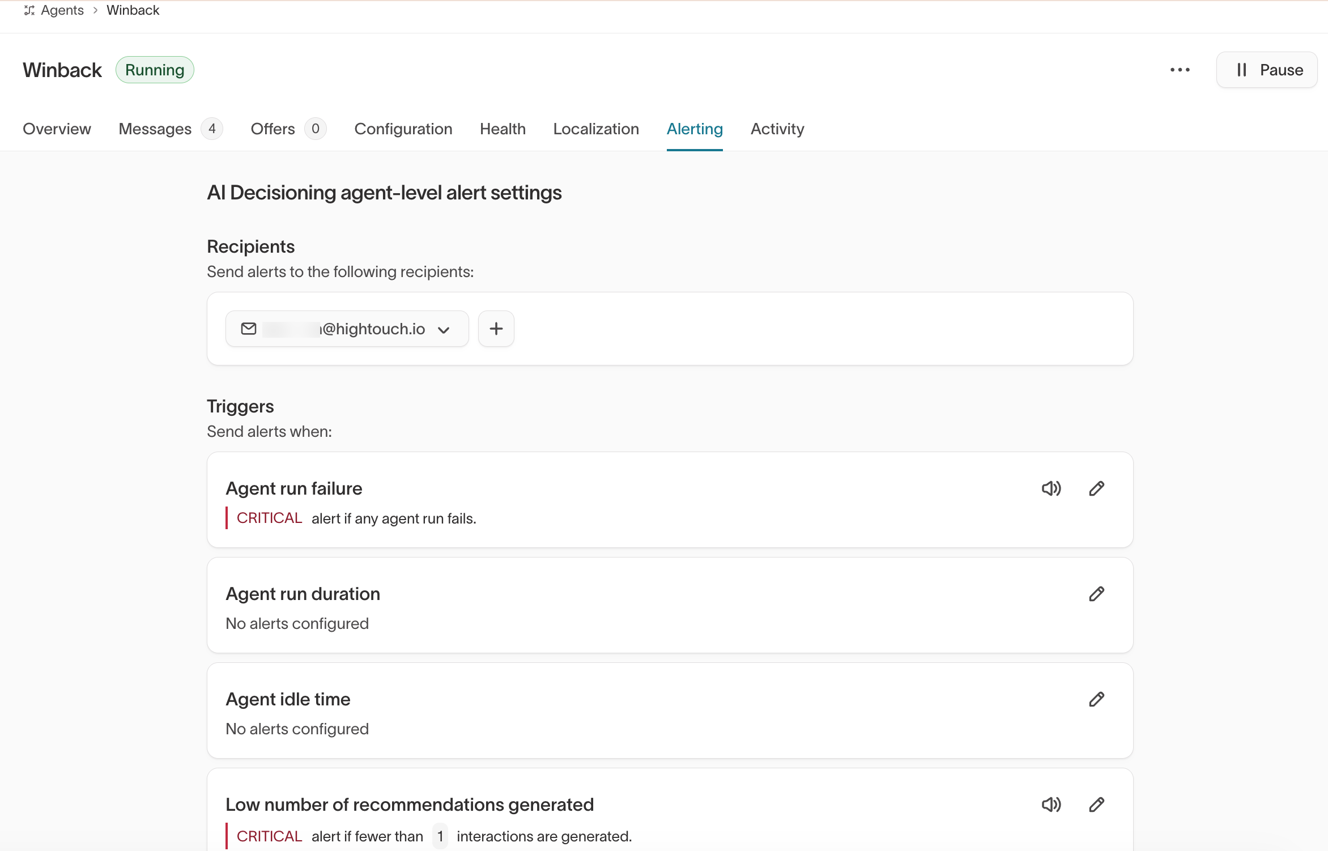This screenshot has height=851, width=1328.
Task: Click 'alert if any agent run fails' text
Action: coord(394,518)
